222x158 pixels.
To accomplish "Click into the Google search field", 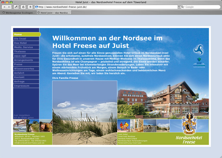I will click(x=200, y=7).
